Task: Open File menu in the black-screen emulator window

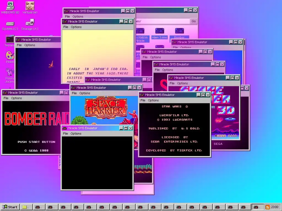Action: click(66, 134)
